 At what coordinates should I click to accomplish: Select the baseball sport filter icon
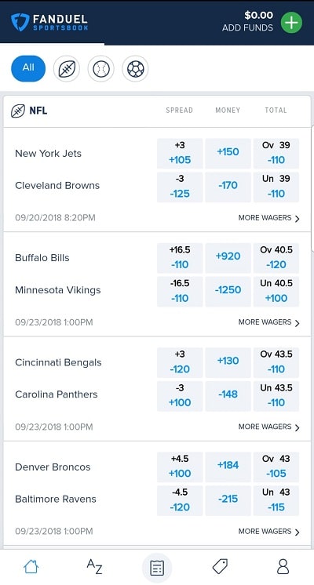[100, 69]
